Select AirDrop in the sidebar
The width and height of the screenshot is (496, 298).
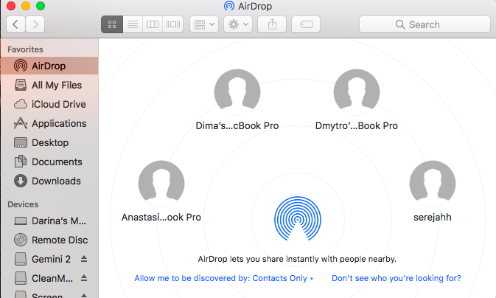(x=49, y=66)
